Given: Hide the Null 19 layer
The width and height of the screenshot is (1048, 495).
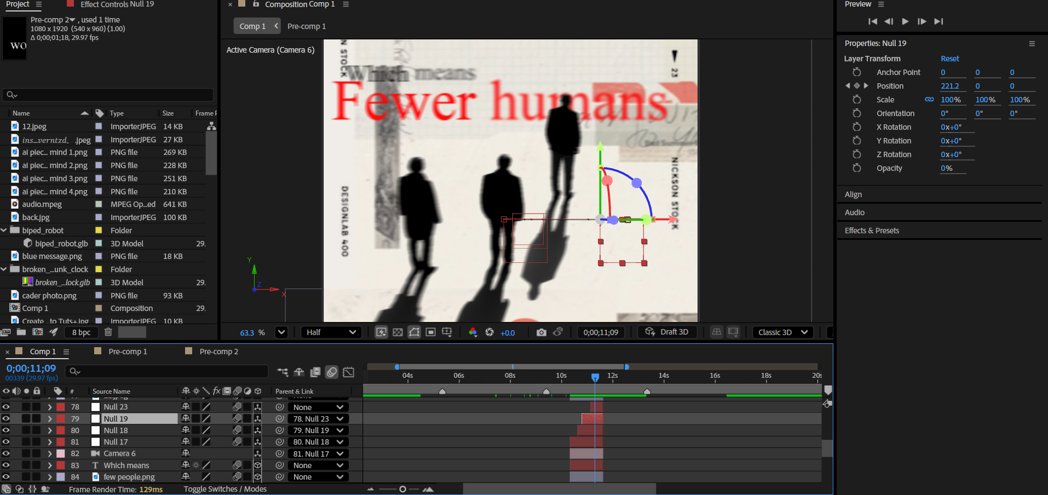Looking at the screenshot, I should tap(6, 419).
